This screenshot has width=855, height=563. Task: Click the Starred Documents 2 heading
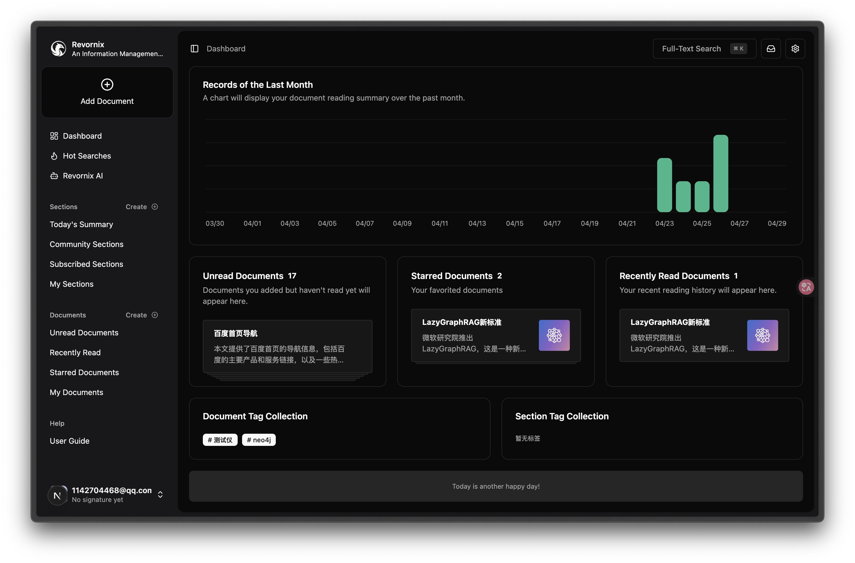coord(456,276)
